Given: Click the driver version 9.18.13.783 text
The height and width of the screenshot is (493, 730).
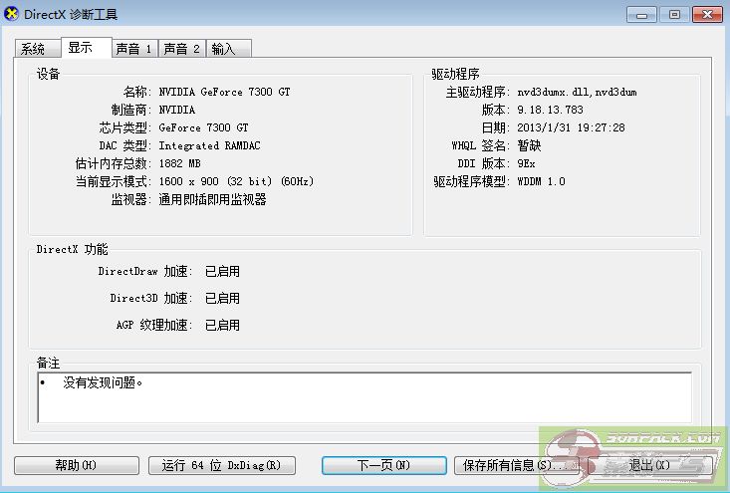Looking at the screenshot, I should [x=550, y=110].
